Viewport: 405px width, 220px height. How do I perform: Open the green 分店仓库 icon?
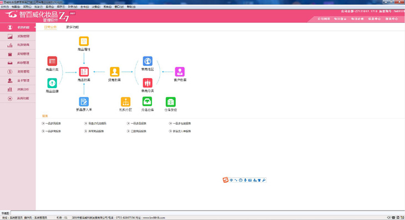pyautogui.click(x=147, y=101)
